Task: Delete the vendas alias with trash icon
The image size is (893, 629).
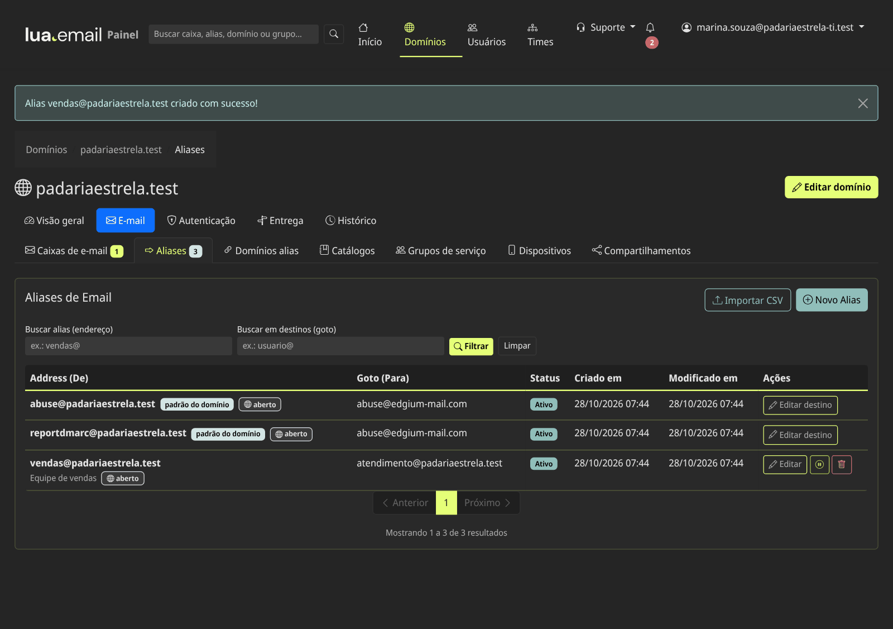Action: click(x=842, y=465)
